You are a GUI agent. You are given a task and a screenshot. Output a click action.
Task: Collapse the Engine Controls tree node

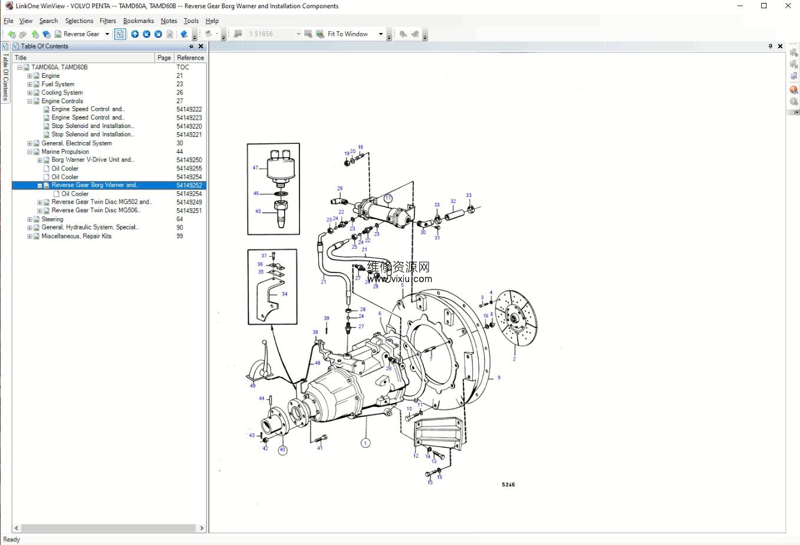click(29, 101)
